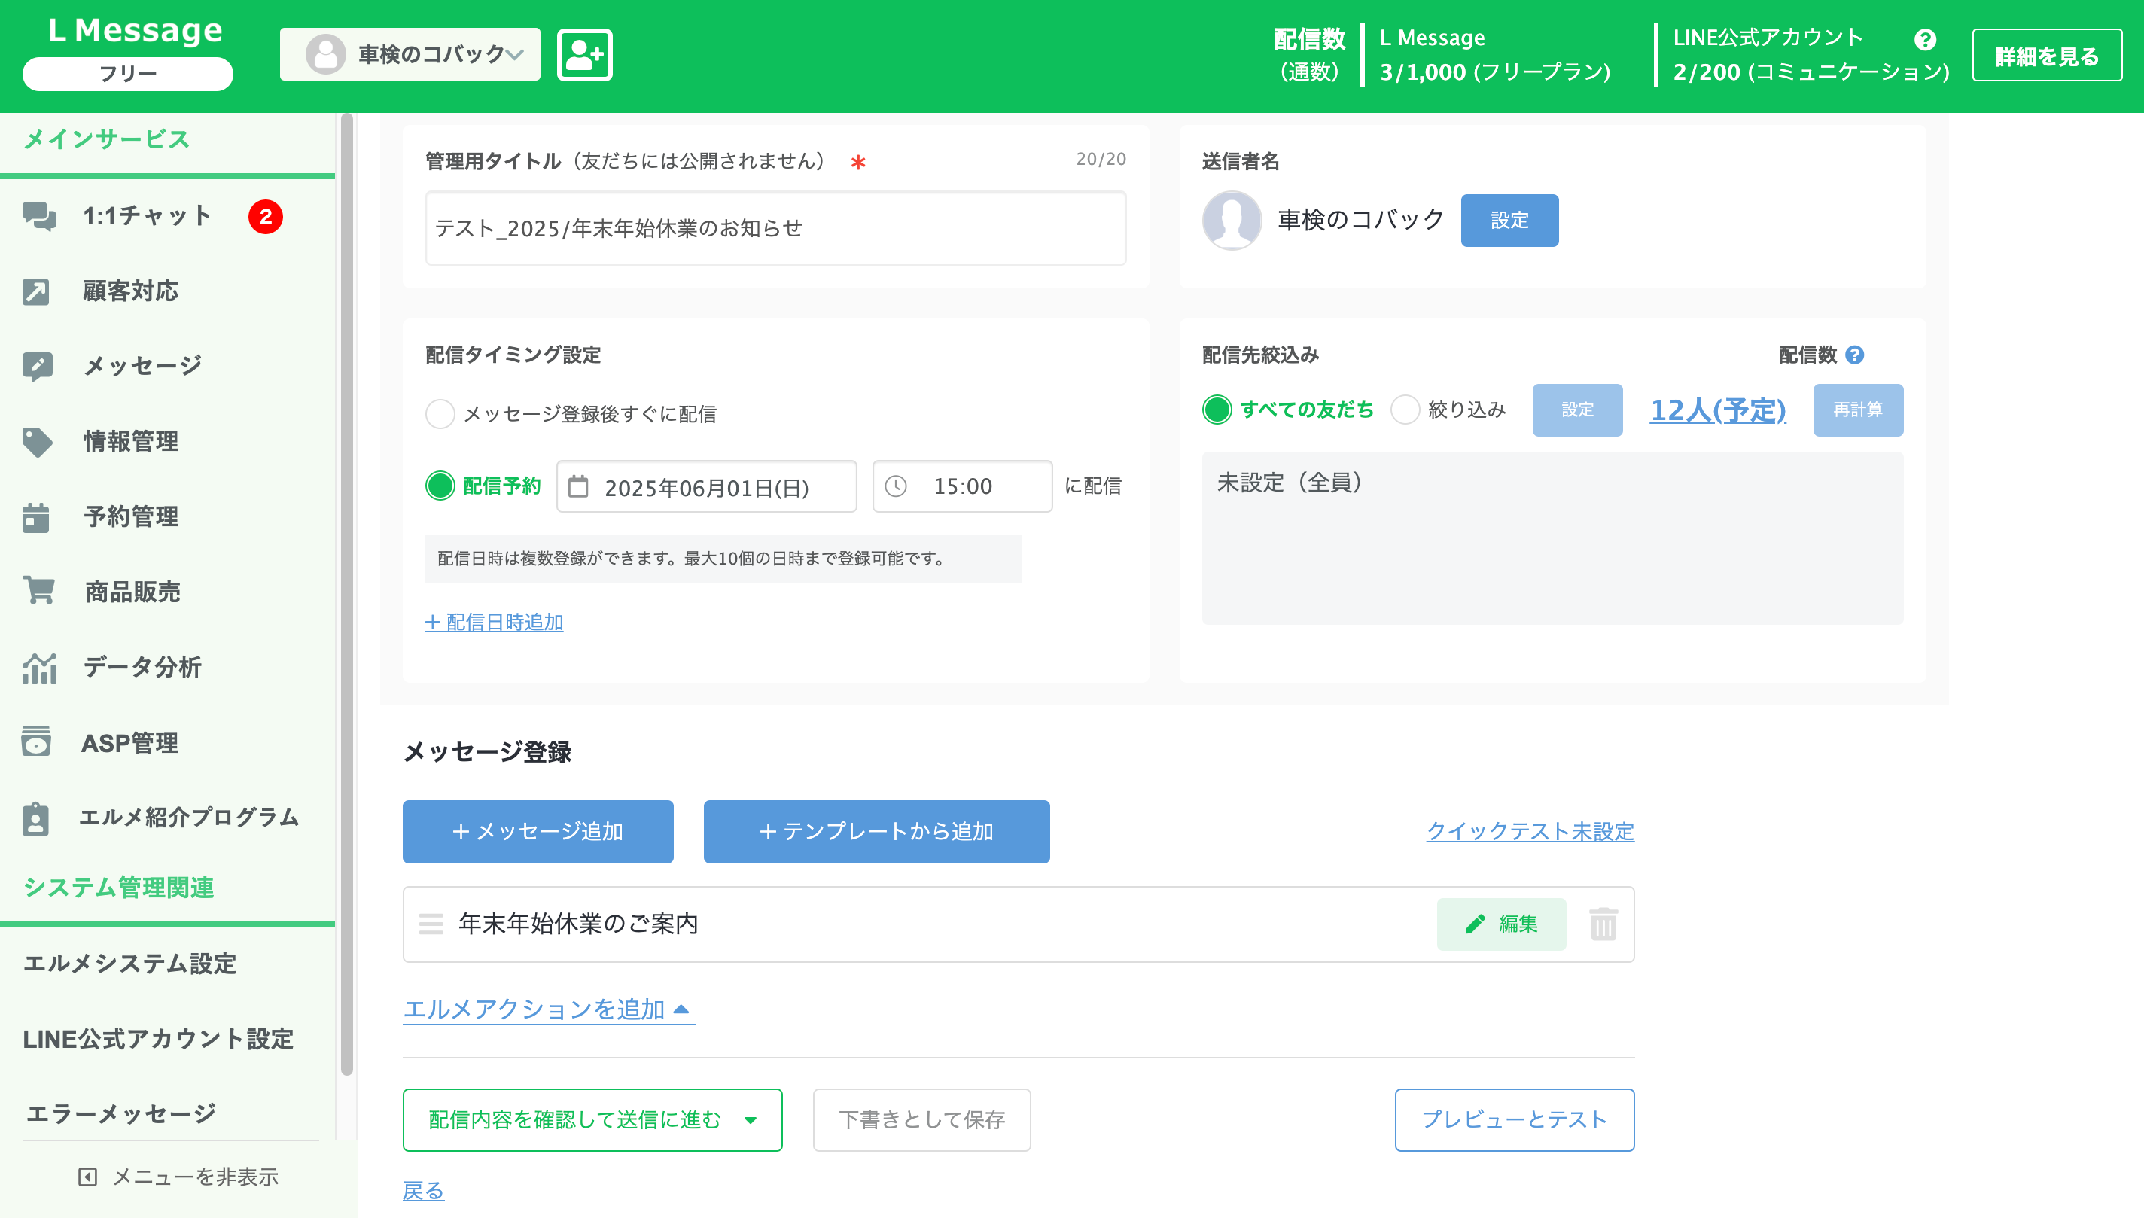Click the 設定 button beside sender name
Viewport: 2144px width, 1218px height.
click(x=1509, y=220)
